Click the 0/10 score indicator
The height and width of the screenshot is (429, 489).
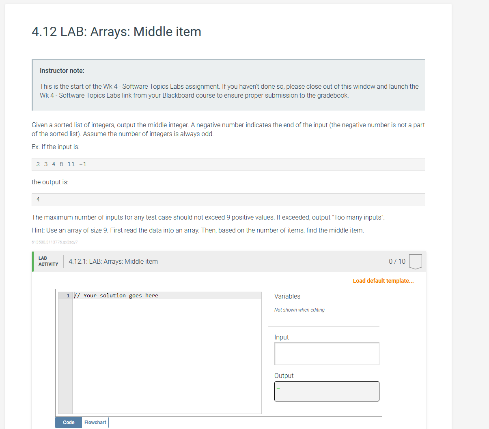click(x=396, y=261)
